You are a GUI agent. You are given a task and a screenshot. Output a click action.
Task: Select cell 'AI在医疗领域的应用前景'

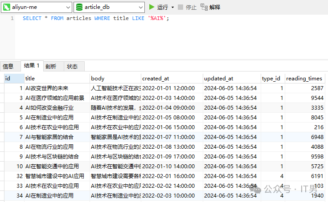[x=57, y=98]
